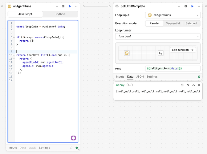Open Data tab in pollUntilComplete
This screenshot has width=207, height=154.
click(130, 77)
